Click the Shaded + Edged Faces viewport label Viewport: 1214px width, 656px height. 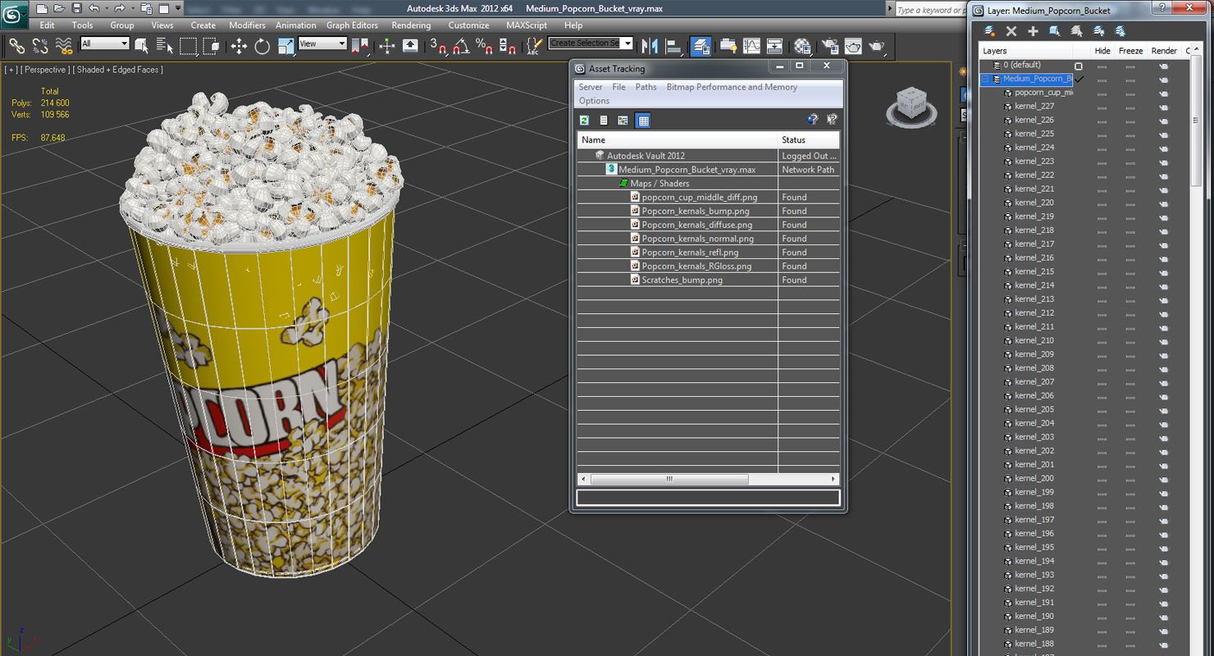[x=118, y=70]
